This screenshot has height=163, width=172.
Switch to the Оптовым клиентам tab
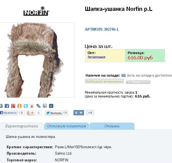(67, 126)
